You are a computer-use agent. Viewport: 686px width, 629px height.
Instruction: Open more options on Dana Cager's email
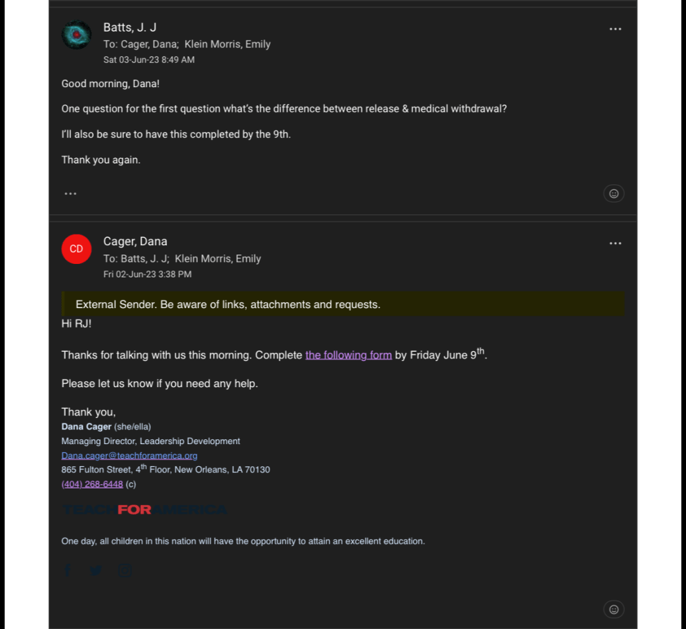click(x=615, y=243)
